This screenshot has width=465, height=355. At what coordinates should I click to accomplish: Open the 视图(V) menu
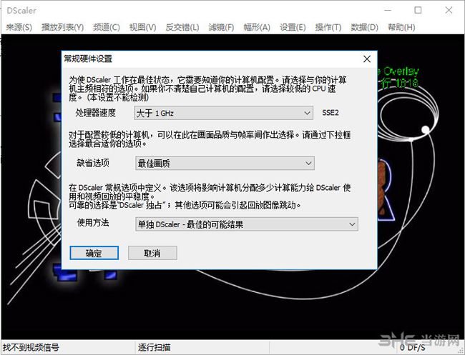[142, 27]
